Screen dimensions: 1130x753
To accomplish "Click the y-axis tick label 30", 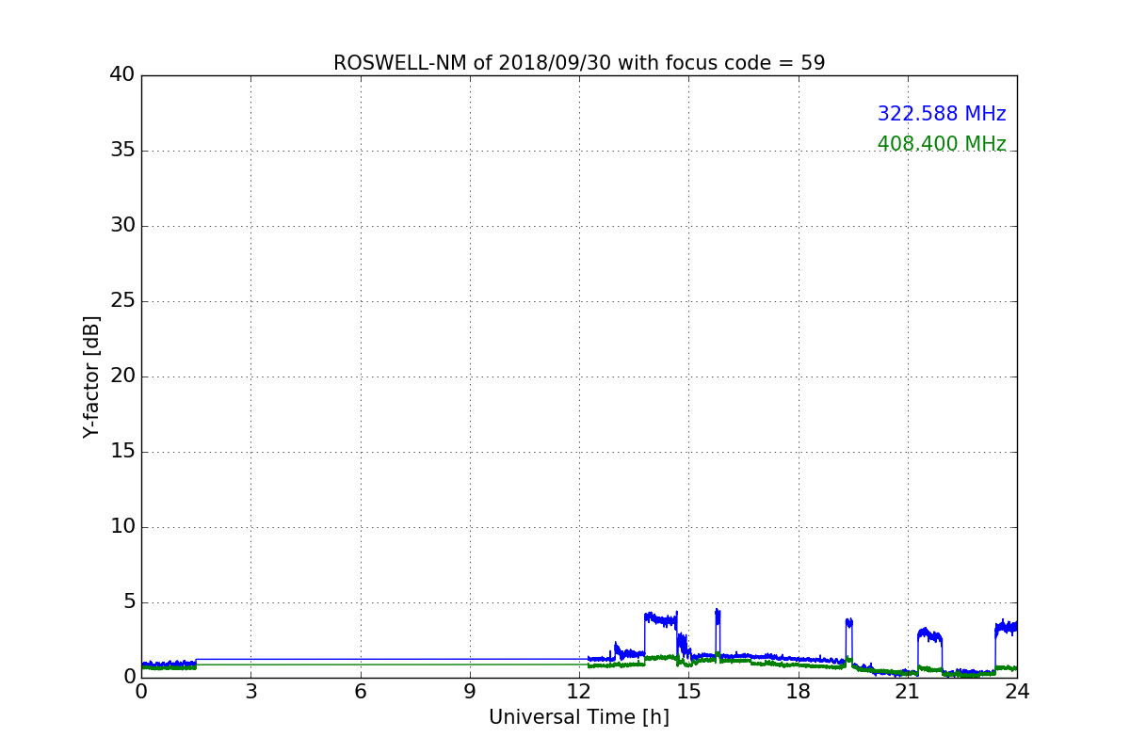I will 122,226.
